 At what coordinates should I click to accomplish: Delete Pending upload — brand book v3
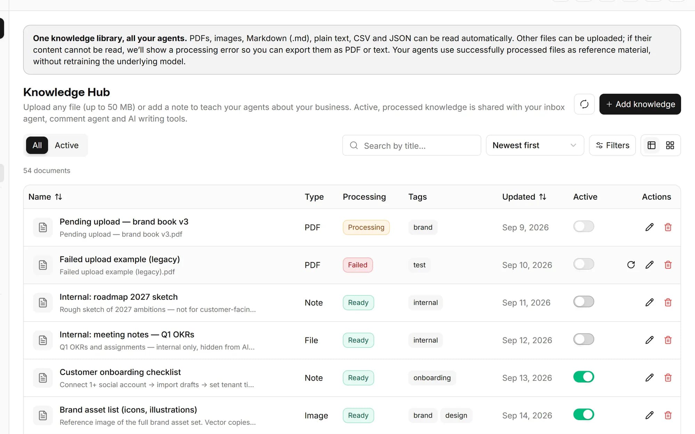[668, 227]
